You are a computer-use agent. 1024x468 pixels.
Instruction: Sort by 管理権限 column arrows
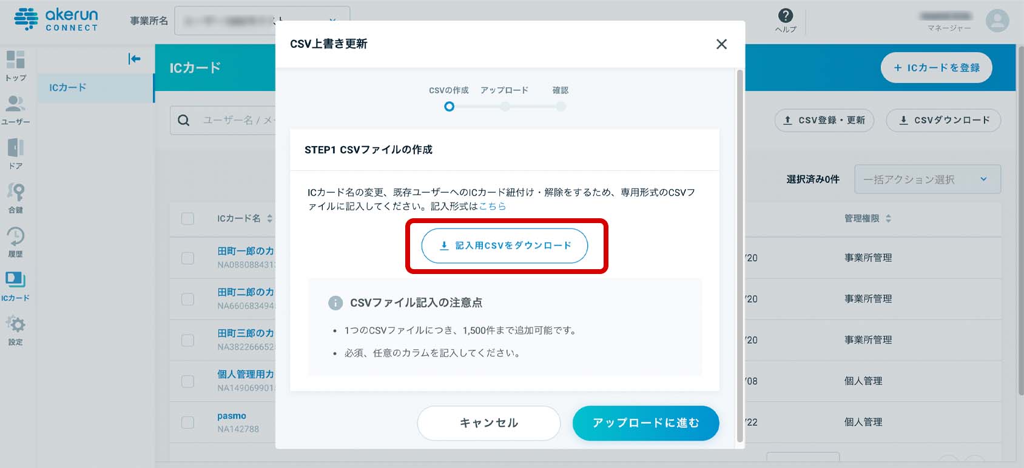click(x=888, y=218)
